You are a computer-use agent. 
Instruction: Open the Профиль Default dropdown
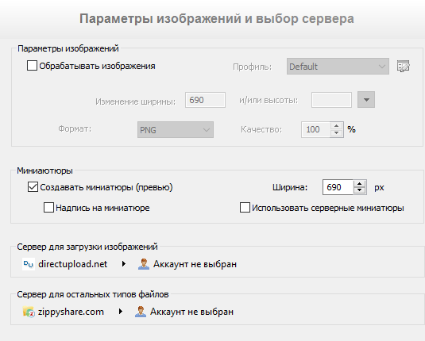click(338, 67)
